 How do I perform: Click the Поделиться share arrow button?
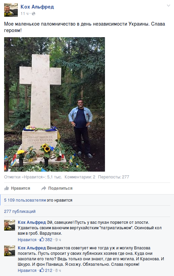click(x=57, y=188)
